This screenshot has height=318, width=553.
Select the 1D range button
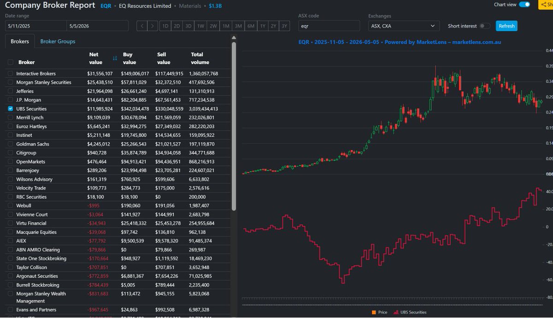165,26
